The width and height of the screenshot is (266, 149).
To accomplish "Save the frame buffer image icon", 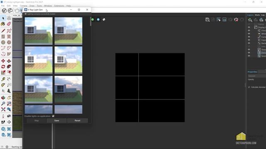I will (x=207, y=19).
